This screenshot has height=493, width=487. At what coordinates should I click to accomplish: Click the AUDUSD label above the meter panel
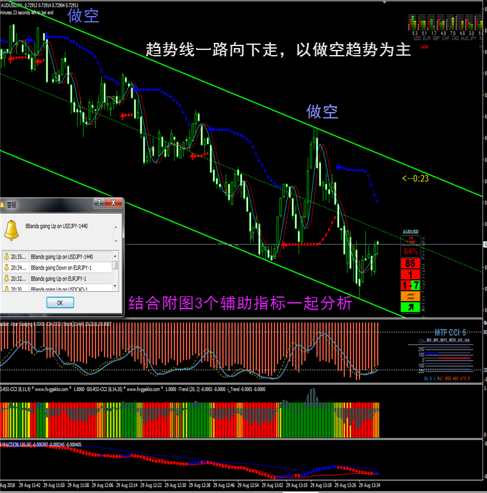[x=411, y=232]
